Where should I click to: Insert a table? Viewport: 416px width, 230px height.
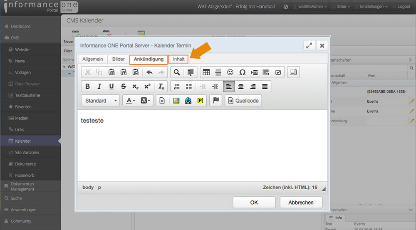[206, 72]
